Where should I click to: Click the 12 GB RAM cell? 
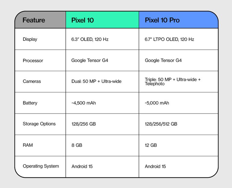[x=151, y=145]
